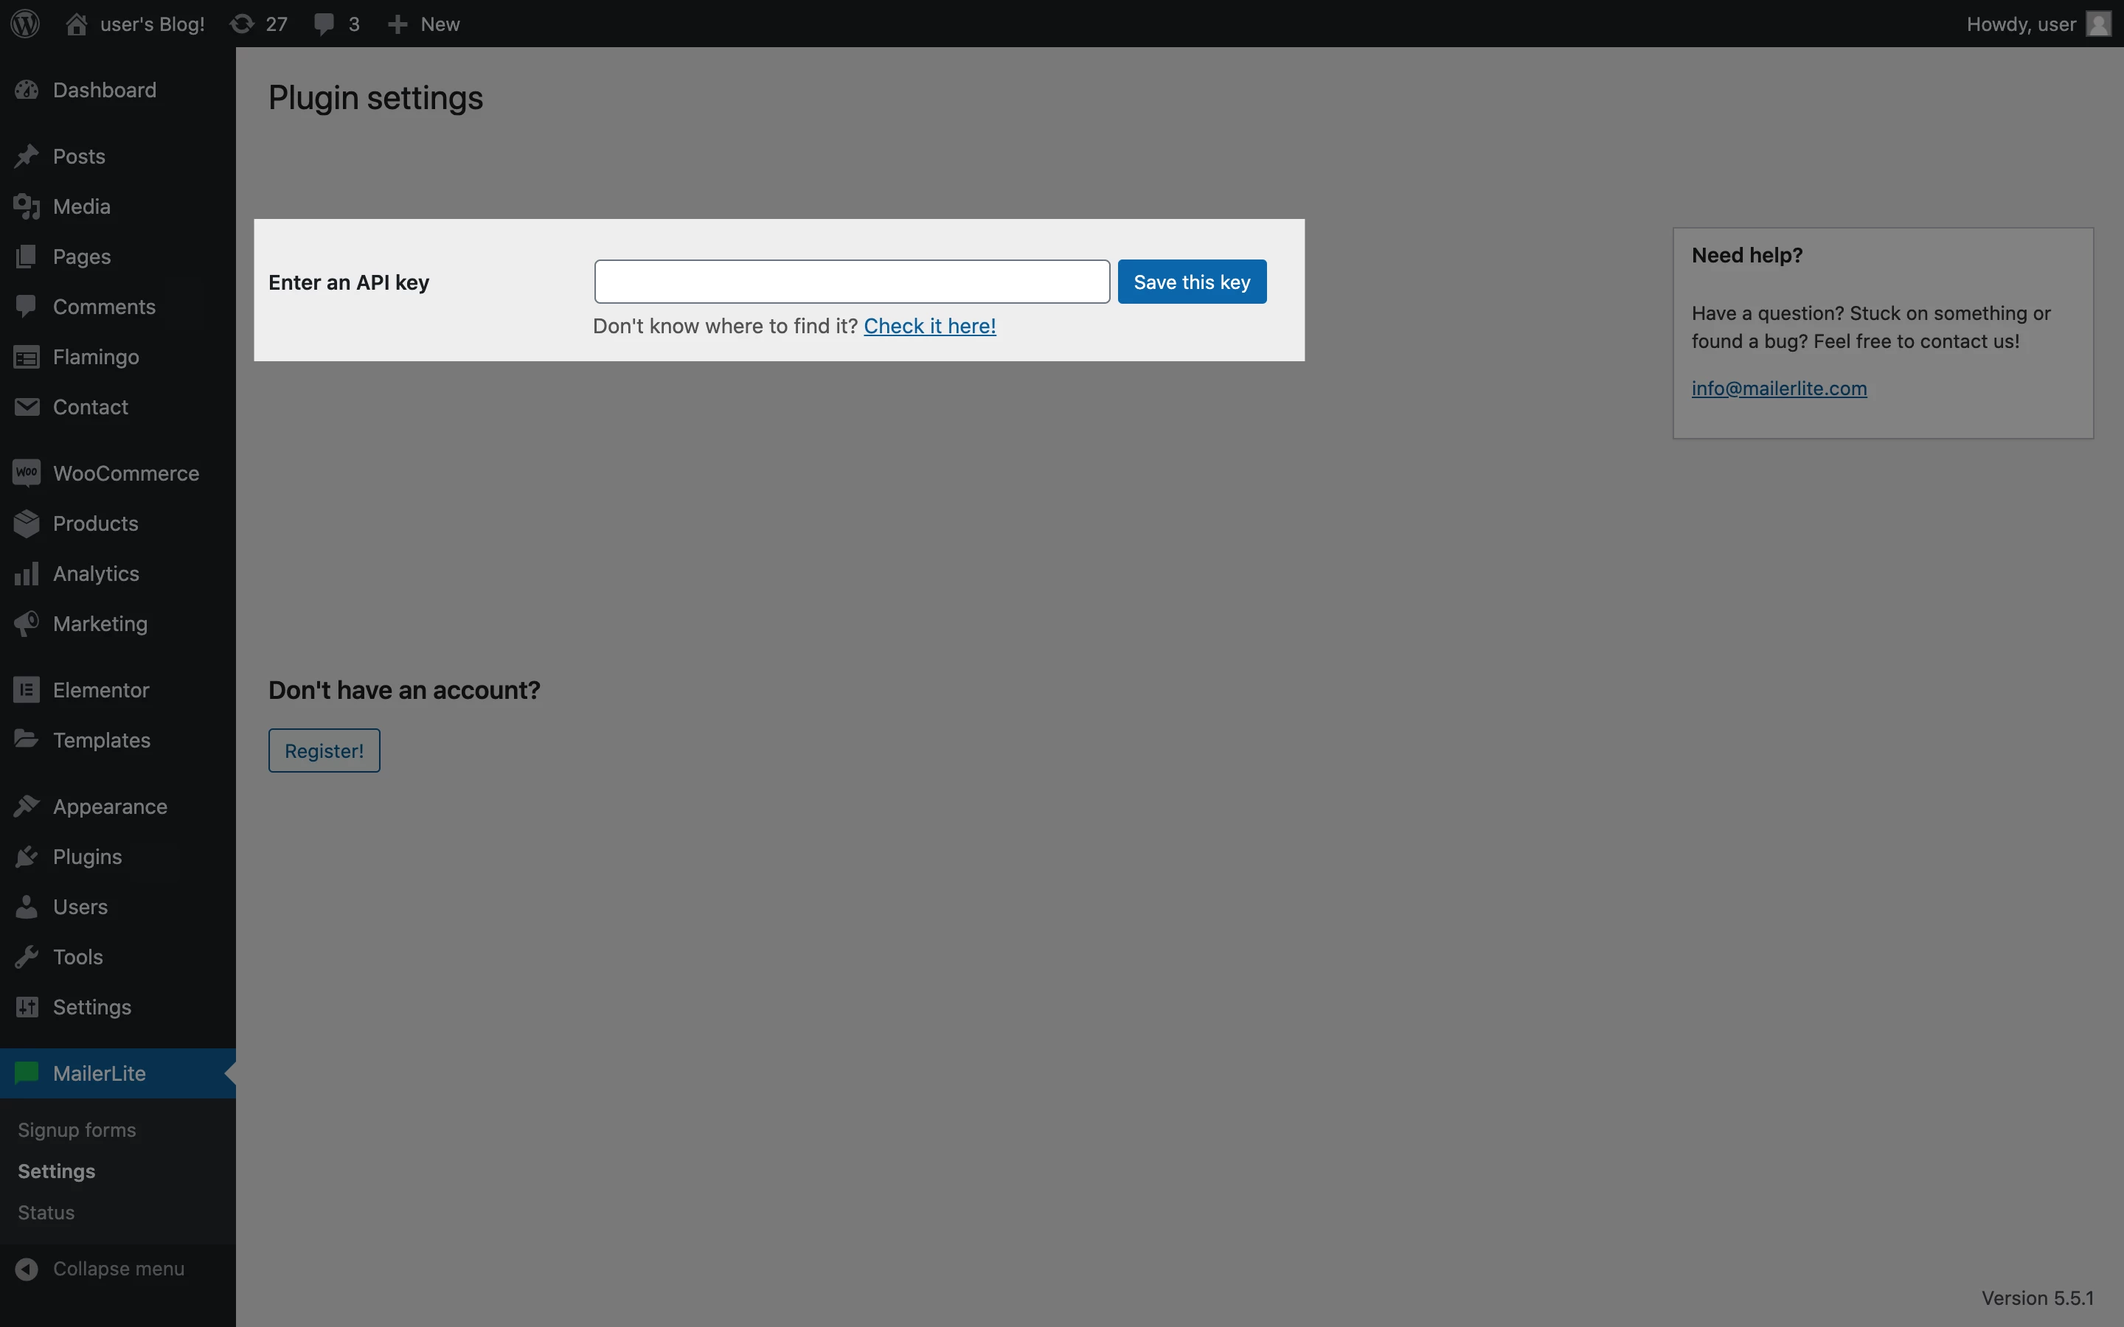The width and height of the screenshot is (2124, 1327).
Task: Open the updates icon showing 27
Action: 242,24
